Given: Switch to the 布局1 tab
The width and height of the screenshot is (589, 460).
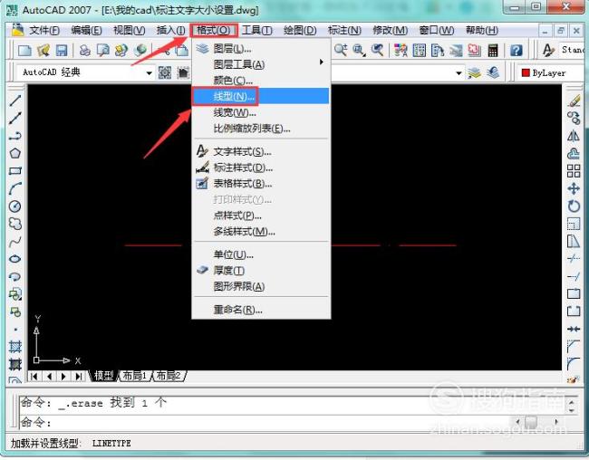Looking at the screenshot, I should pos(134,376).
